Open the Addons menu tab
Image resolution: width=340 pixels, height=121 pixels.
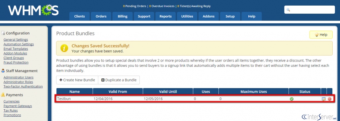pyautogui.click(x=209, y=16)
